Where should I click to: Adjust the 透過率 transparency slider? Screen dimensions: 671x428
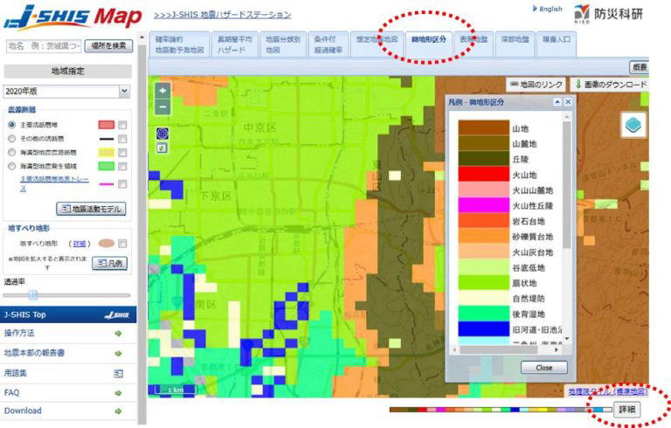click(33, 295)
